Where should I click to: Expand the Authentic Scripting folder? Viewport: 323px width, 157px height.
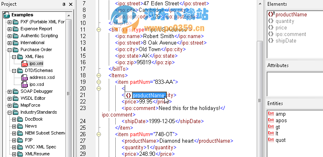9,36
